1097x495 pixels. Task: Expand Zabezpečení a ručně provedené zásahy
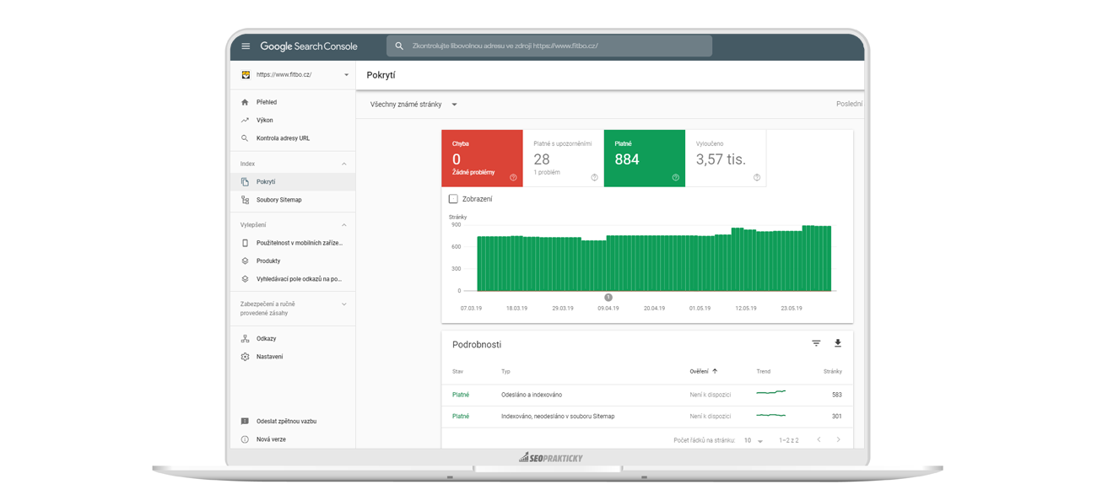pyautogui.click(x=343, y=304)
